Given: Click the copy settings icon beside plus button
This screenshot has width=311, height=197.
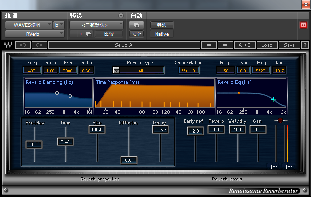Looking at the screenshot, I should click(89, 34).
